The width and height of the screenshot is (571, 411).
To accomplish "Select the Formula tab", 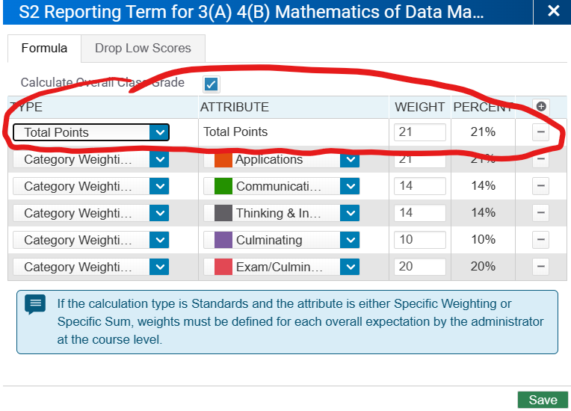I will [x=44, y=49].
